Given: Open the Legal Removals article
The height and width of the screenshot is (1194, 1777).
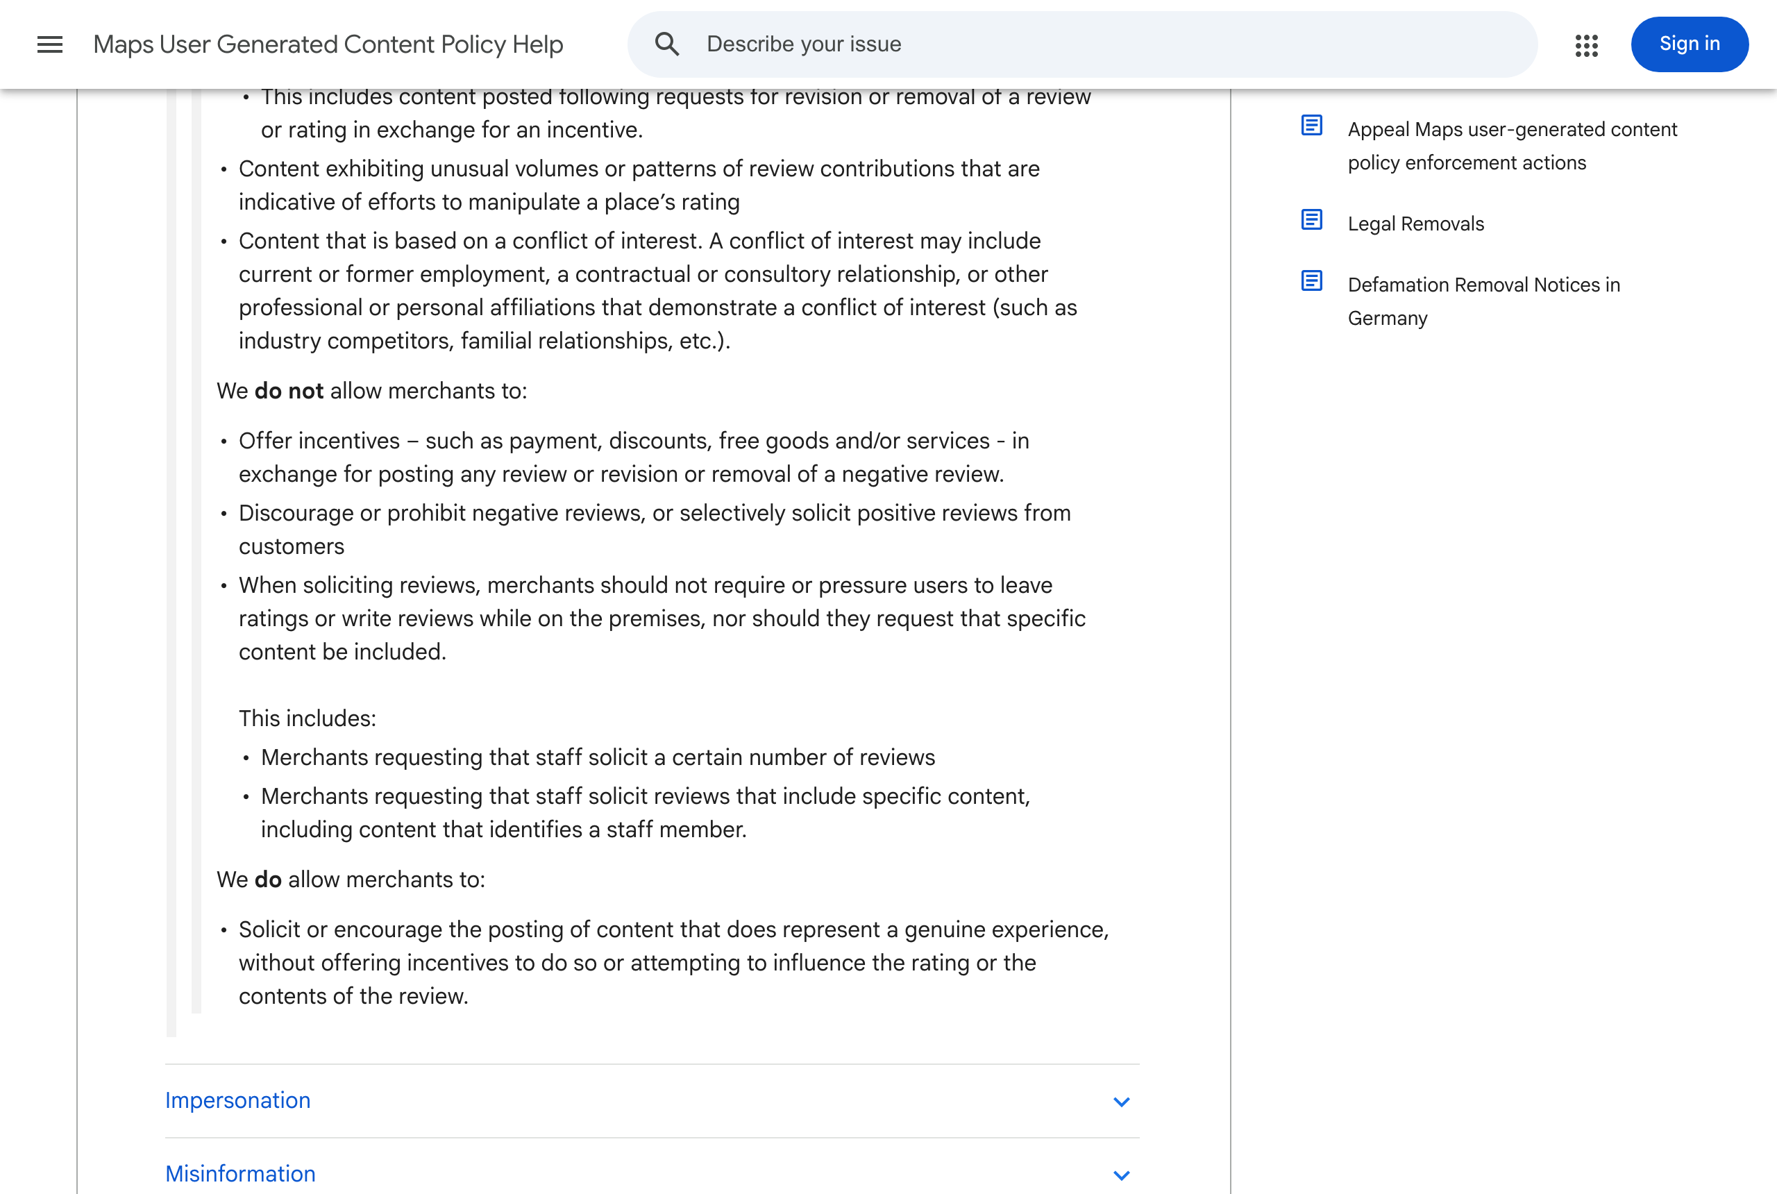Looking at the screenshot, I should pyautogui.click(x=1415, y=223).
